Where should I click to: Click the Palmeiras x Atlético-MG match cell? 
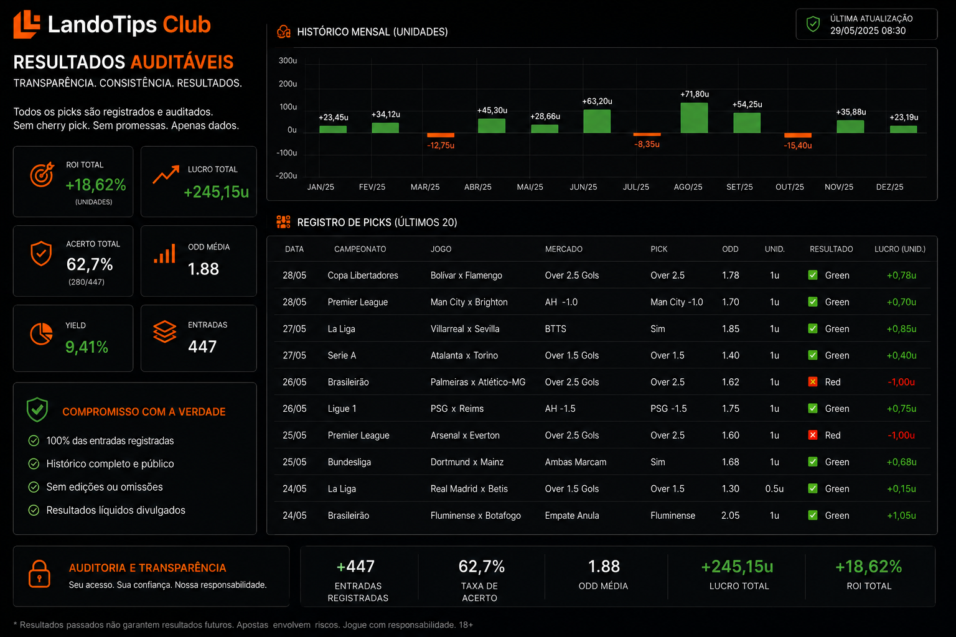[x=478, y=382]
